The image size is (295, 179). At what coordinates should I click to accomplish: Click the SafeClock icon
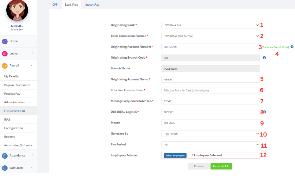tap(5, 168)
